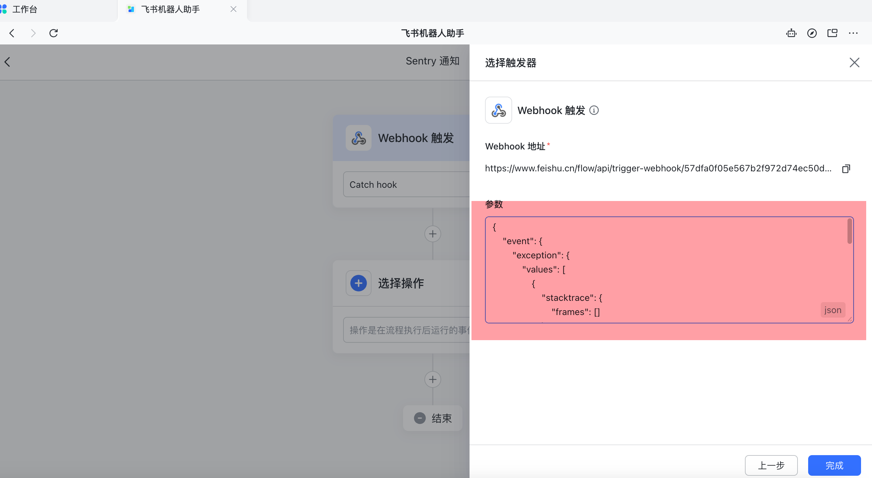Screen dimensions: 872x478
Task: Click blue plus icon in 选择操作
Action: 359,283
